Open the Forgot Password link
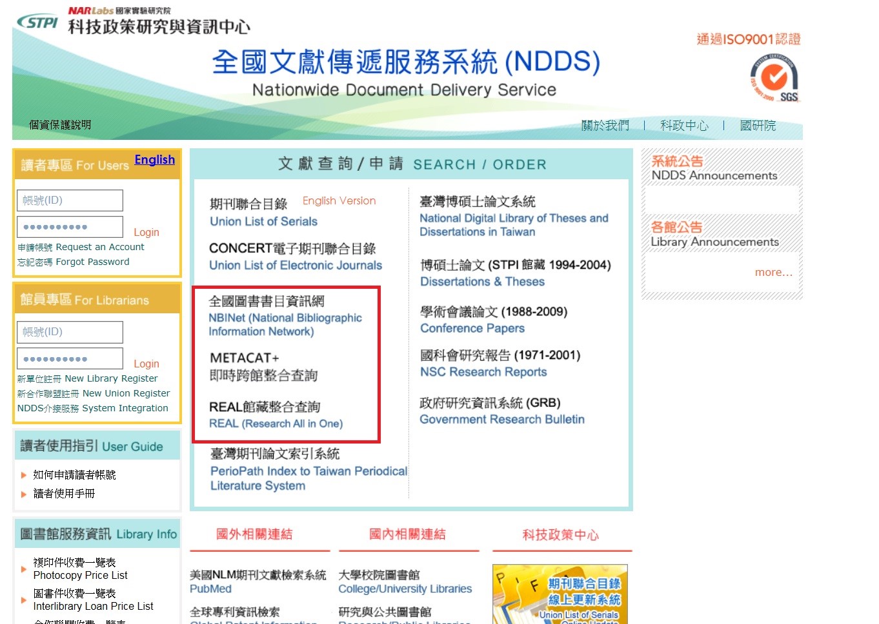The image size is (879, 624). coord(73,262)
